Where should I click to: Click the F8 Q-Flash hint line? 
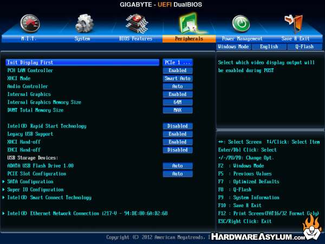[x=235, y=189]
